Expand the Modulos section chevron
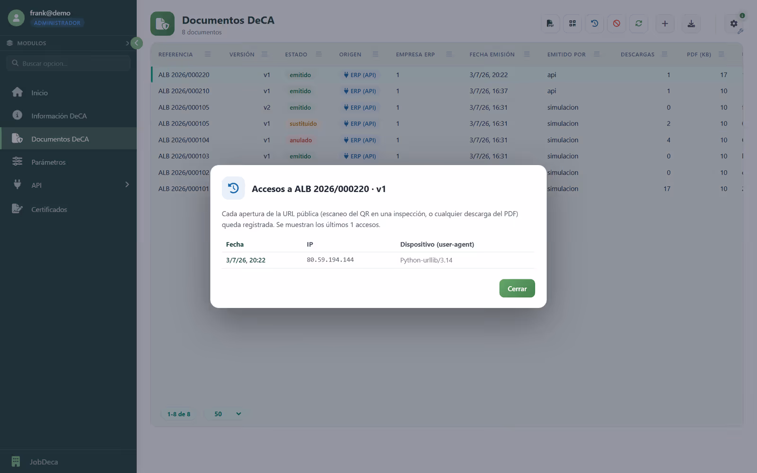The height and width of the screenshot is (473, 757). [x=127, y=43]
